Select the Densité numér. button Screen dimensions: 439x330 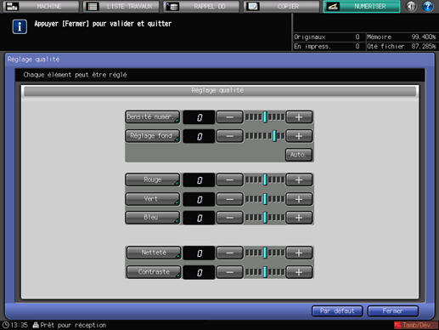pyautogui.click(x=152, y=117)
